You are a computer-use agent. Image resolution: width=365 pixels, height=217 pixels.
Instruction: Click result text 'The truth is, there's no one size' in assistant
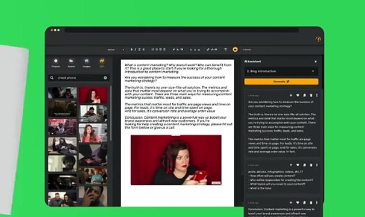[282, 122]
